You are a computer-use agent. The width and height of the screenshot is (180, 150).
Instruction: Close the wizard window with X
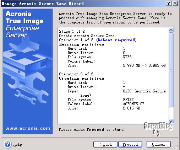click(175, 4)
